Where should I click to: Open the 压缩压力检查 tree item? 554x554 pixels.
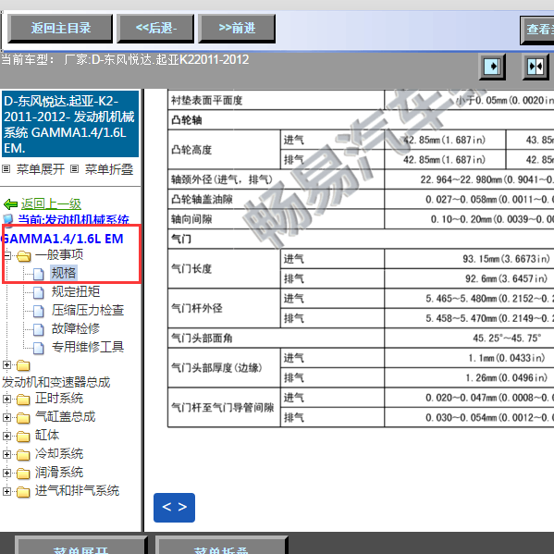tap(88, 310)
